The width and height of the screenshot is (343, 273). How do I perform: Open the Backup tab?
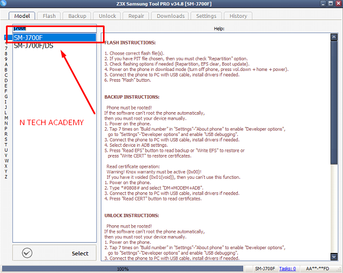[x=77, y=16]
